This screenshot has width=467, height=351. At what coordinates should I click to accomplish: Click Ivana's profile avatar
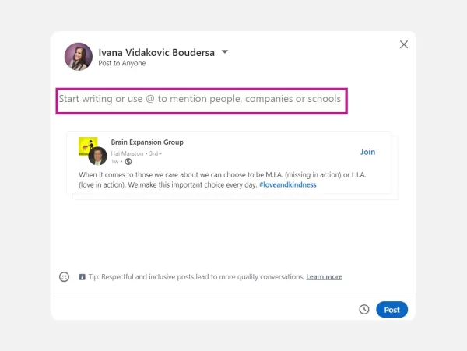tap(79, 57)
